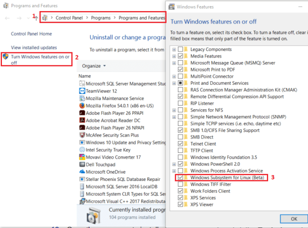The image size is (308, 228).
Task: Toggle the Print and Document Services checkbox
Action: click(x=180, y=83)
